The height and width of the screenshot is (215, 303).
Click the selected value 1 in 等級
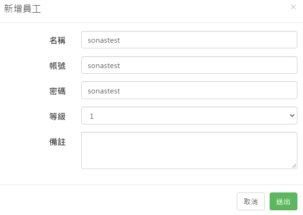92,116
